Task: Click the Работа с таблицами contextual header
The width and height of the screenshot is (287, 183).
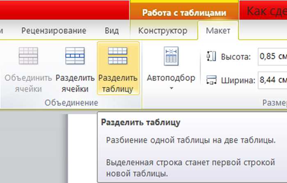Action: pyautogui.click(x=184, y=13)
